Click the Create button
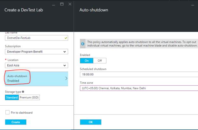The width and height of the screenshot is (198, 130). pos(16,122)
